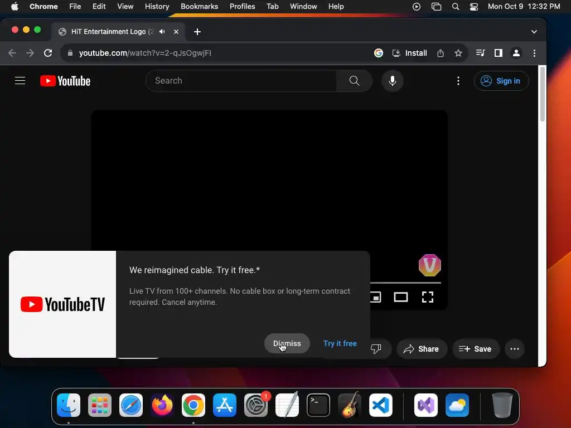
Task: Open the View menu
Action: pyautogui.click(x=125, y=7)
